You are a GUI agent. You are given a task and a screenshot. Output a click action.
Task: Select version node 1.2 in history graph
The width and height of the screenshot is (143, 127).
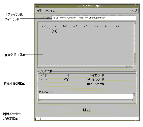tap(54, 26)
